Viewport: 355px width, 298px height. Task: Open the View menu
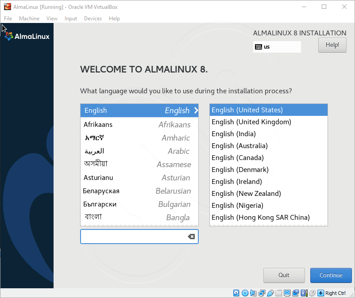point(52,19)
